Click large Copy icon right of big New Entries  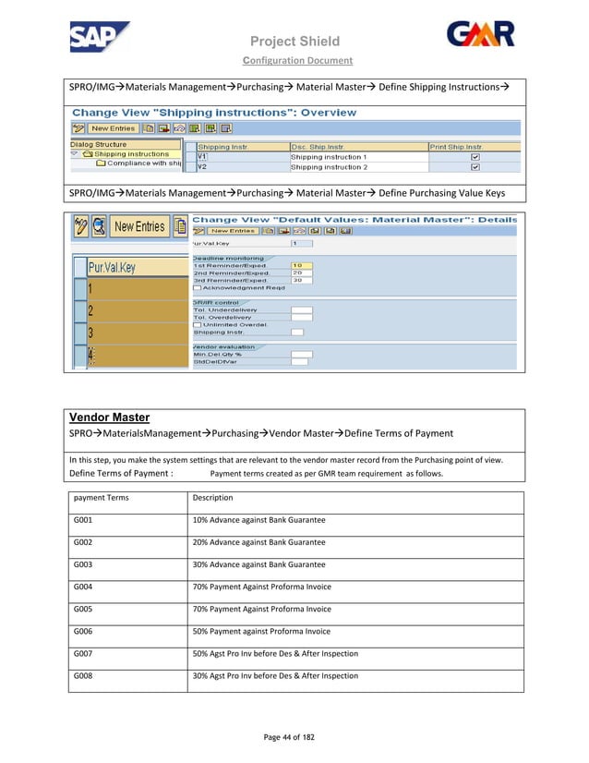tap(180, 226)
